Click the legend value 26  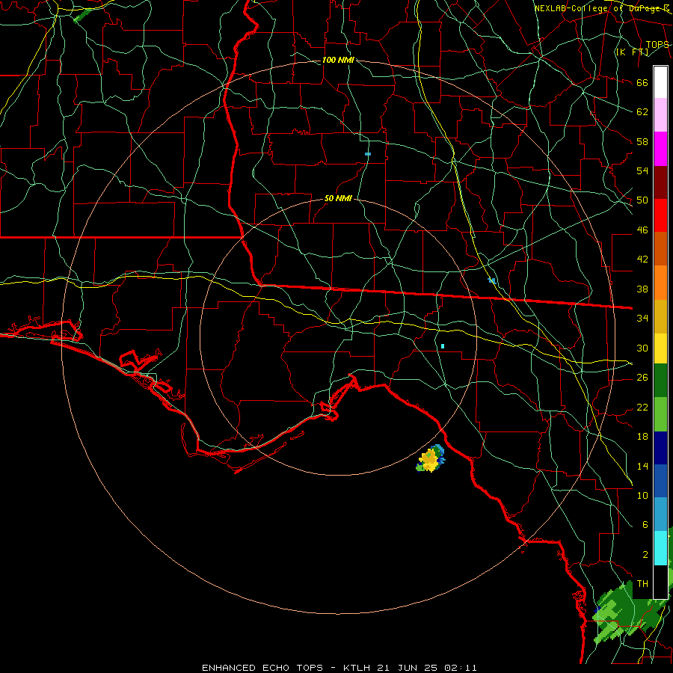coord(642,378)
